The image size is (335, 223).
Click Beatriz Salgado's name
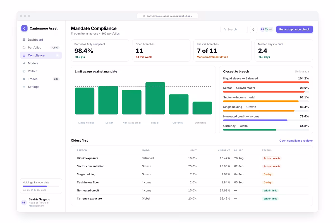39,199
